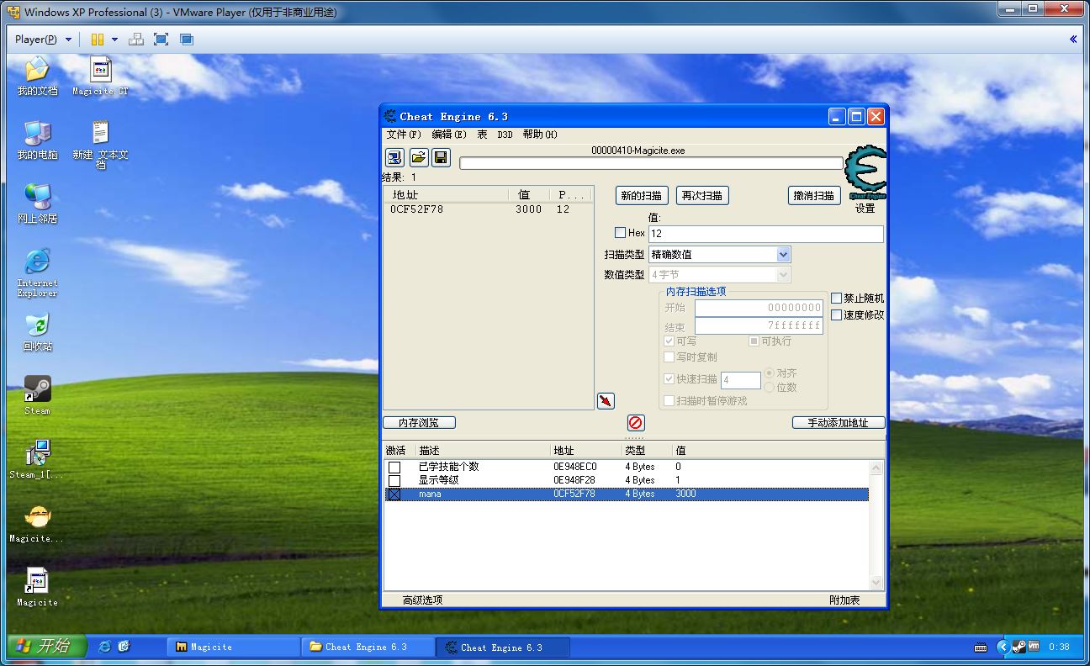Open the D3D menu
The image size is (1090, 666).
(505, 135)
